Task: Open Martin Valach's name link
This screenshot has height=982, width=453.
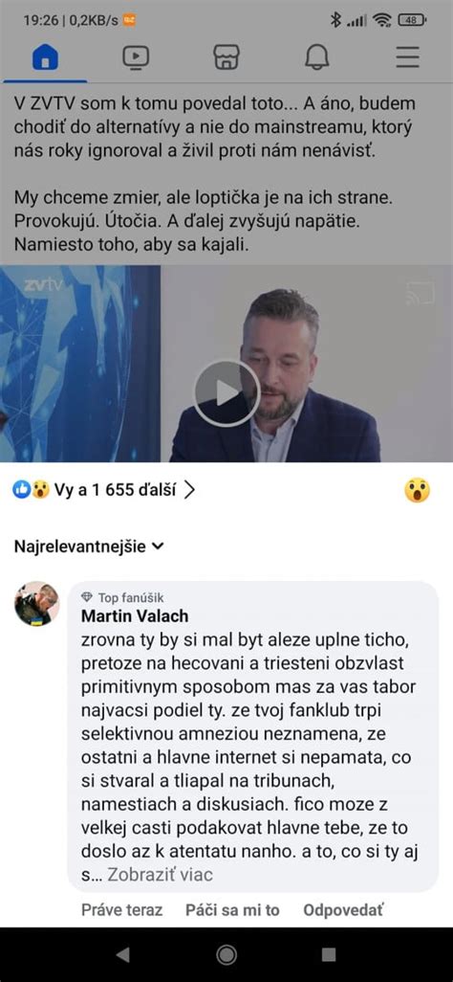Action: tap(135, 616)
